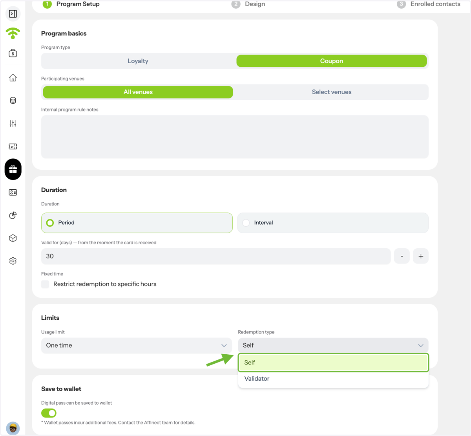Expand the Usage limit One time dropdown
The width and height of the screenshot is (471, 436).
pyautogui.click(x=136, y=345)
